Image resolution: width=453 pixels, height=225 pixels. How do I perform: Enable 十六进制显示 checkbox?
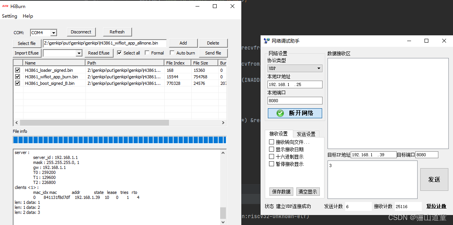coord(271,157)
